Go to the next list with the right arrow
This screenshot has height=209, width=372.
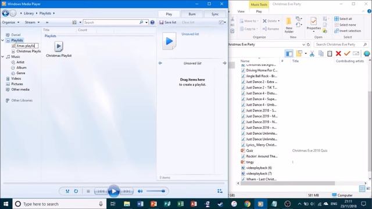(x=224, y=63)
